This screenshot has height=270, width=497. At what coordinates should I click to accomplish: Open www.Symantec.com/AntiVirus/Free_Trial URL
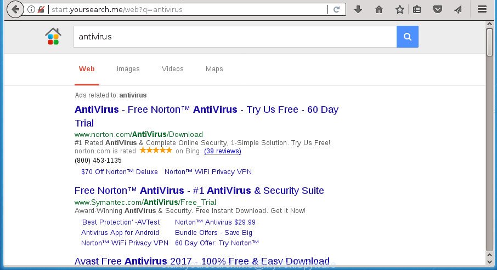tap(145, 202)
